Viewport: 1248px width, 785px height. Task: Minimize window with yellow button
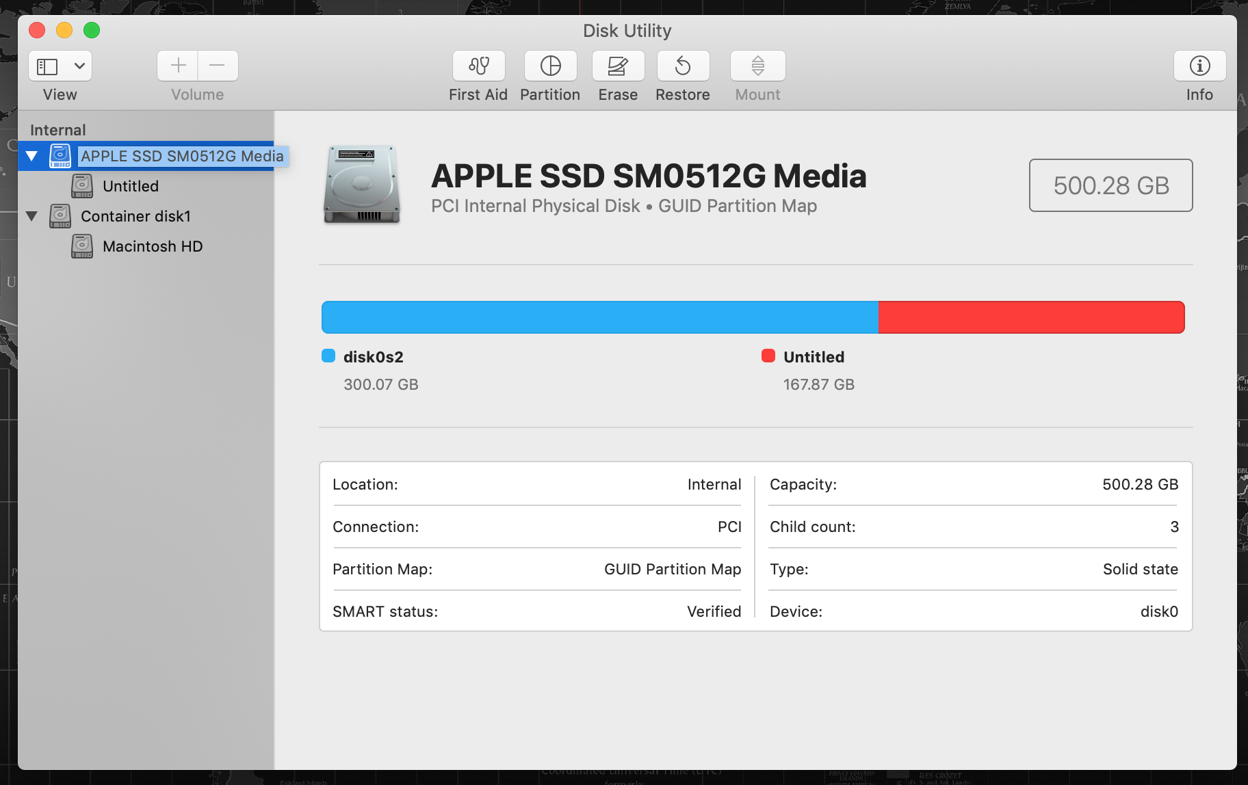click(x=64, y=30)
